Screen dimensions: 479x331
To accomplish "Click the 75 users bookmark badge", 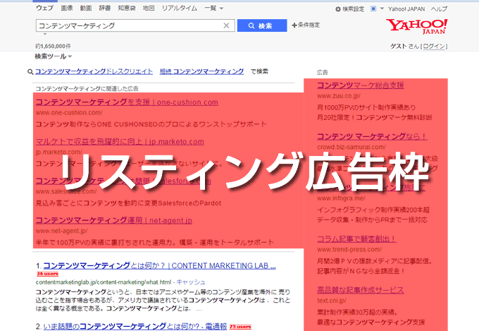I will tap(240, 327).
